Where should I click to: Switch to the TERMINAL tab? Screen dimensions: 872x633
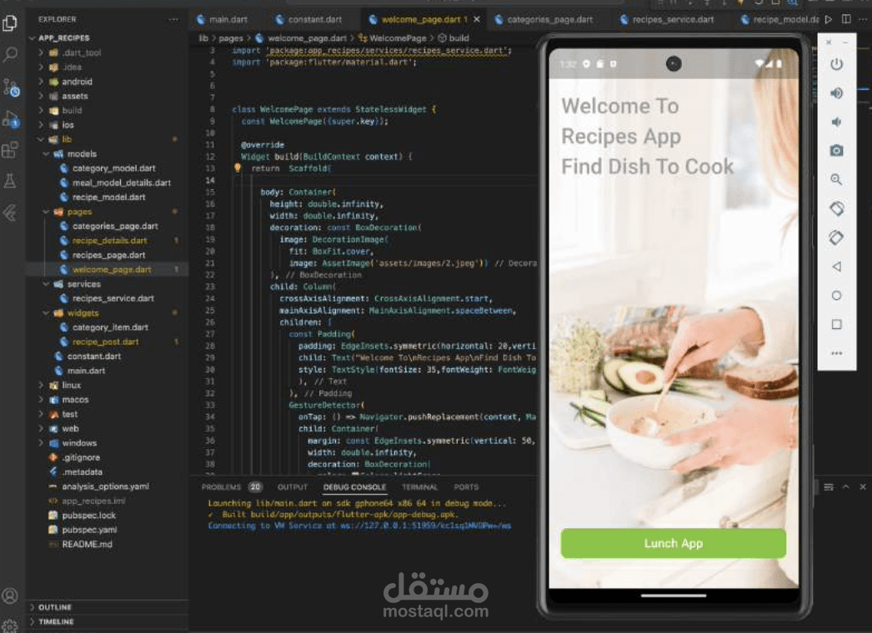[x=420, y=487]
